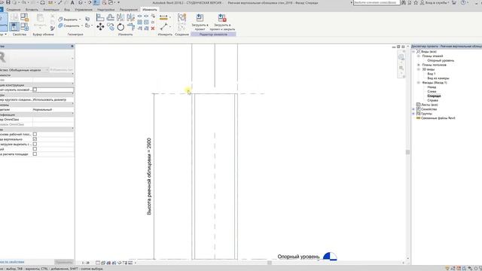The width and height of the screenshot is (482, 271).
Task: Click the Text 'A' icon in quick access toolbar
Action: pyautogui.click(x=72, y=2)
